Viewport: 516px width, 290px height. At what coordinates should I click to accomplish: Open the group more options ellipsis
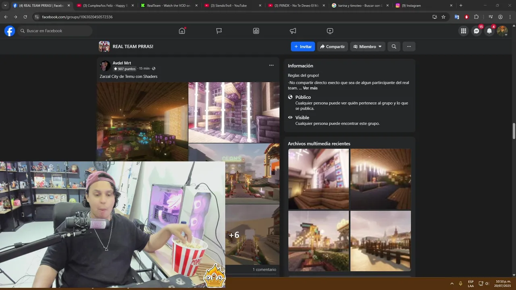pyautogui.click(x=409, y=46)
